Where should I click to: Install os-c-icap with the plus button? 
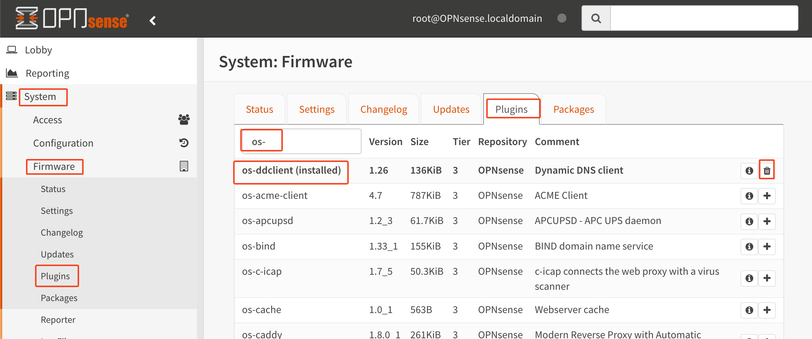(767, 278)
